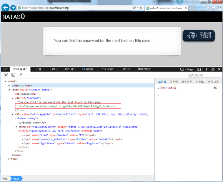Maximize the browser window
The image size is (223, 182).
(209, 2)
